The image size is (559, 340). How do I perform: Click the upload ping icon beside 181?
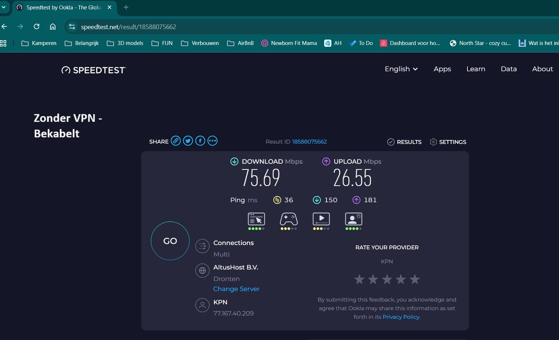356,200
